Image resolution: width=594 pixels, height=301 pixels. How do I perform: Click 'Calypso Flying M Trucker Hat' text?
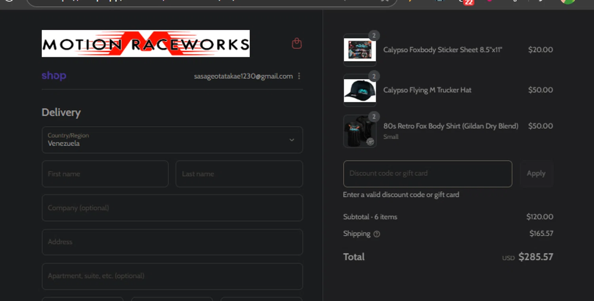tap(427, 90)
